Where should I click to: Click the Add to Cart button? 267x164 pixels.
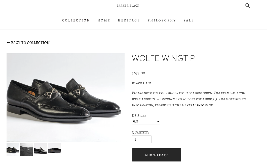tap(156, 155)
